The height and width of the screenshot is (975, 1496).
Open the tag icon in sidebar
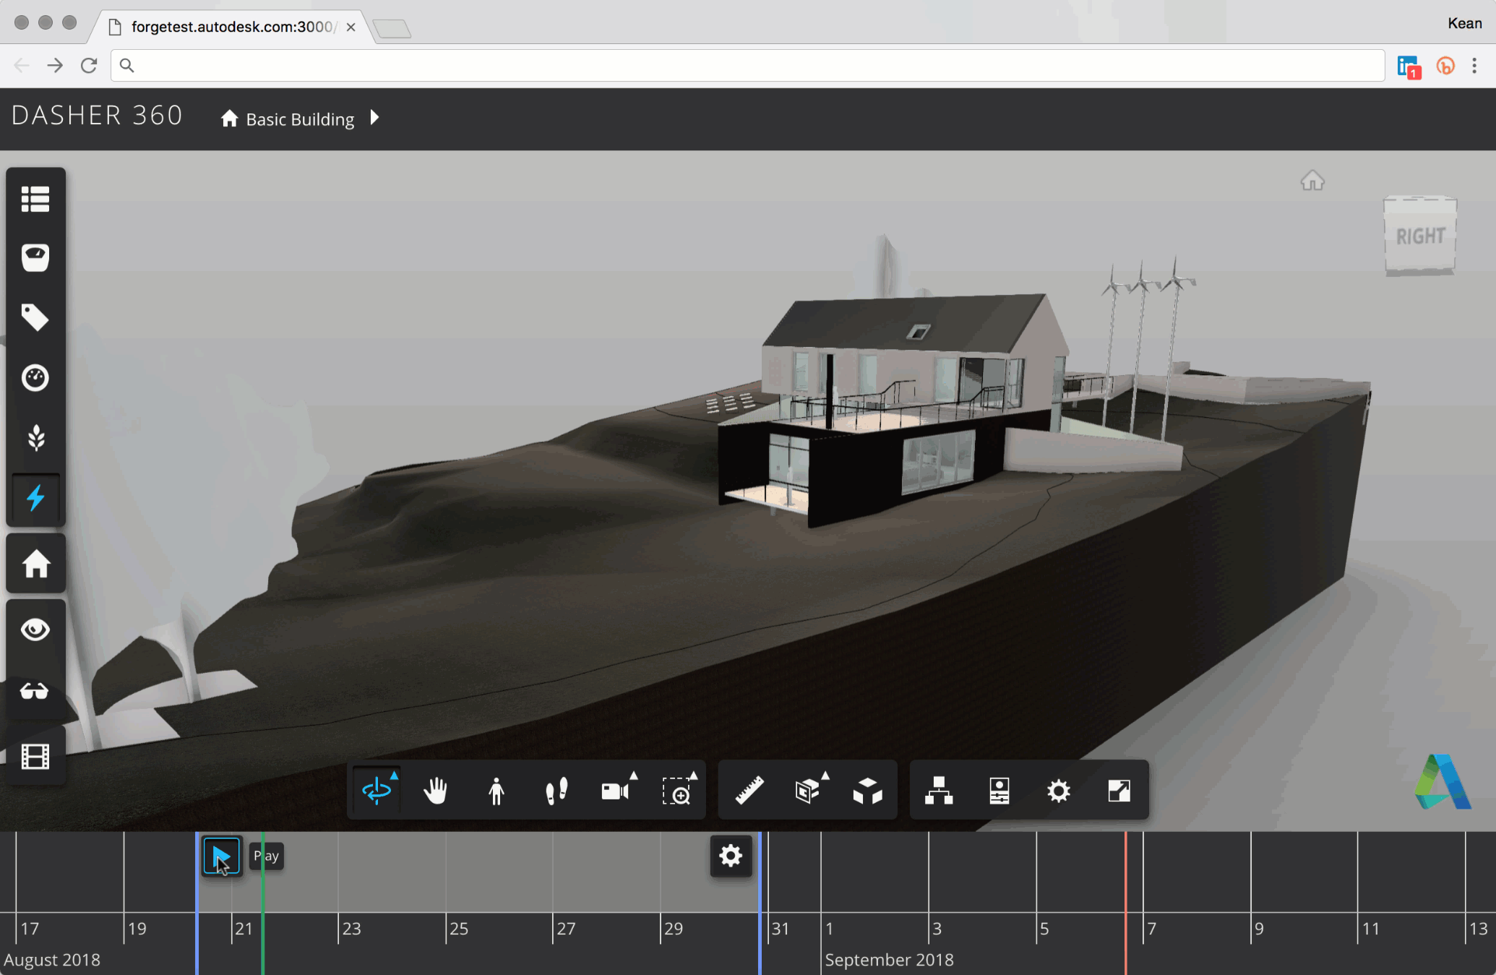tap(35, 317)
